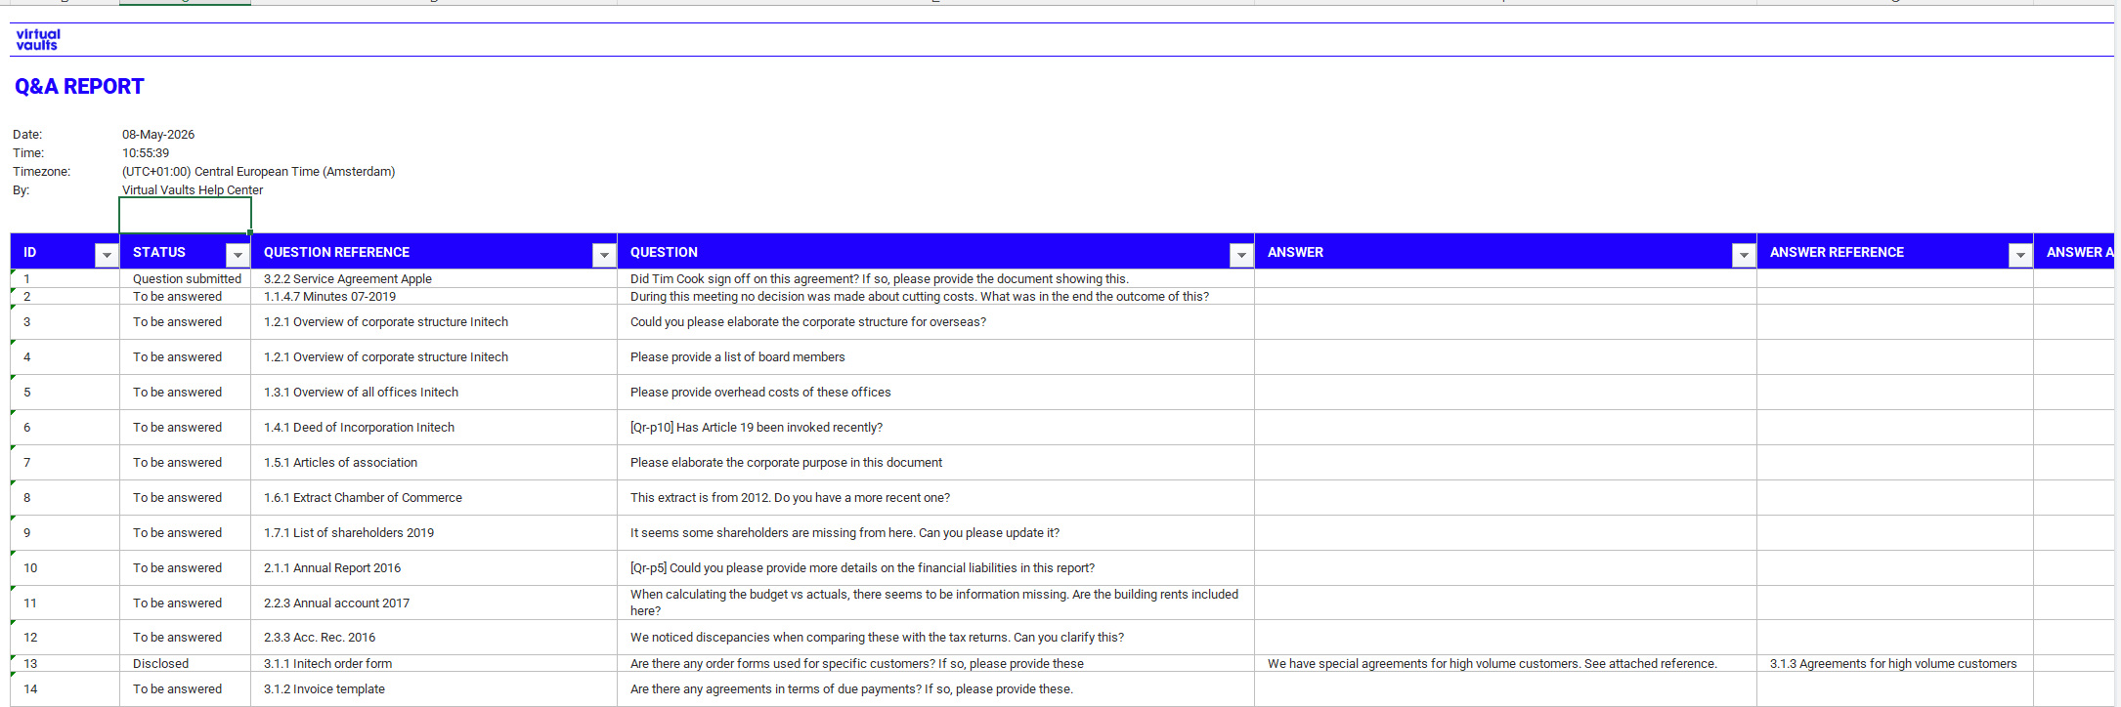This screenshot has height=707, width=2121.
Task: Select ID cell 7
Action: (65, 462)
